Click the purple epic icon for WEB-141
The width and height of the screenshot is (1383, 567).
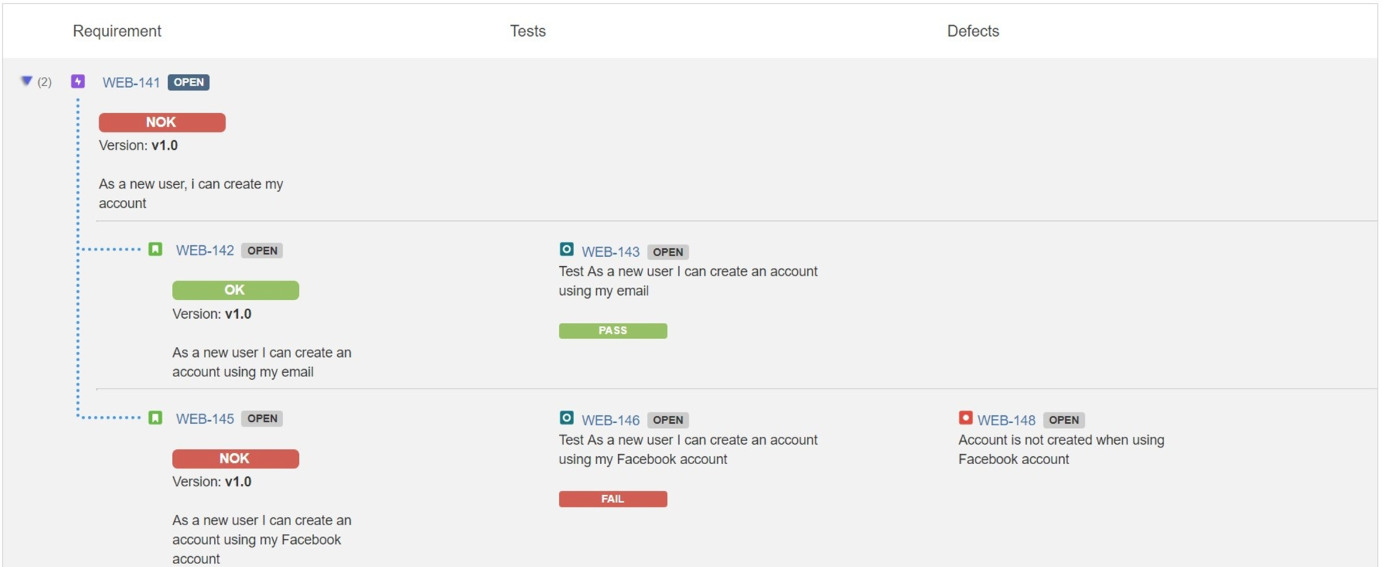(x=78, y=81)
